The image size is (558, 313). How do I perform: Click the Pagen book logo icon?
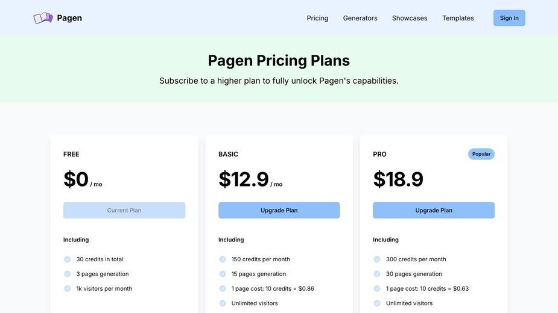(x=43, y=18)
